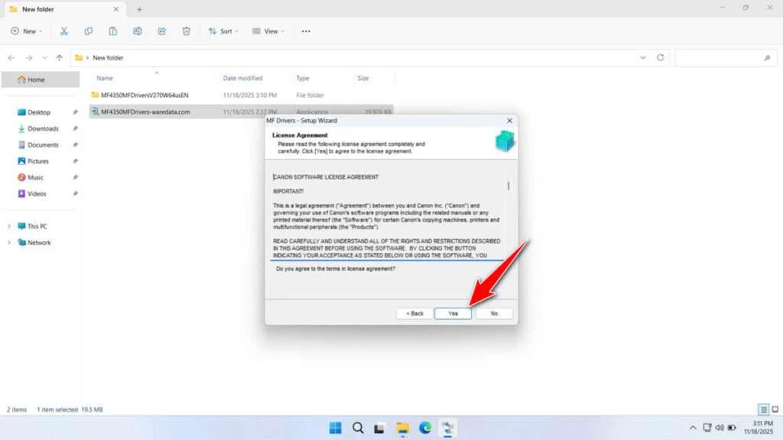Add a new tab with plus button

tap(139, 9)
